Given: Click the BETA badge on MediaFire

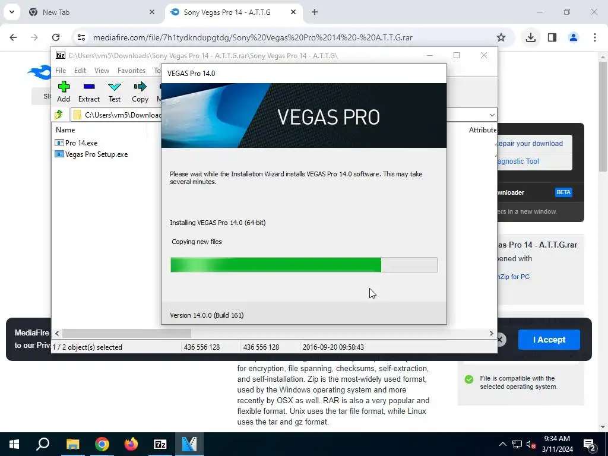Looking at the screenshot, I should tap(563, 192).
